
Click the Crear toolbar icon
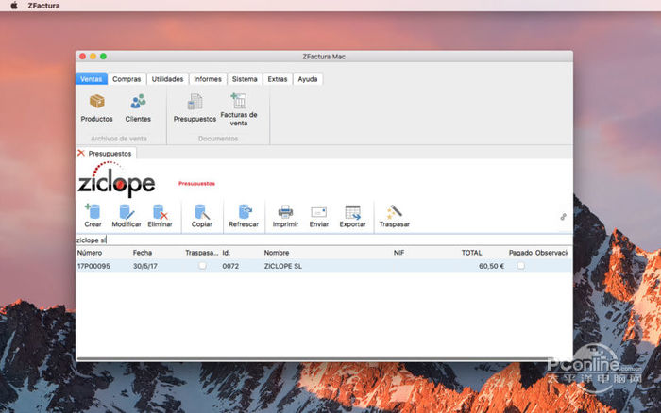(x=93, y=212)
